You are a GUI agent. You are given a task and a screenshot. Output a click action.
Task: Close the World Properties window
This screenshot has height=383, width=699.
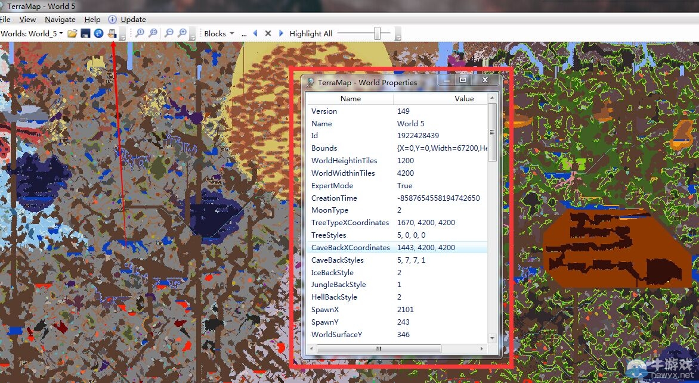(x=485, y=80)
